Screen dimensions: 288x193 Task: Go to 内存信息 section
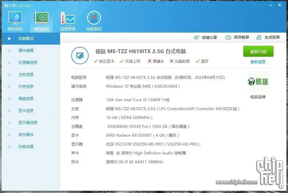26,86
